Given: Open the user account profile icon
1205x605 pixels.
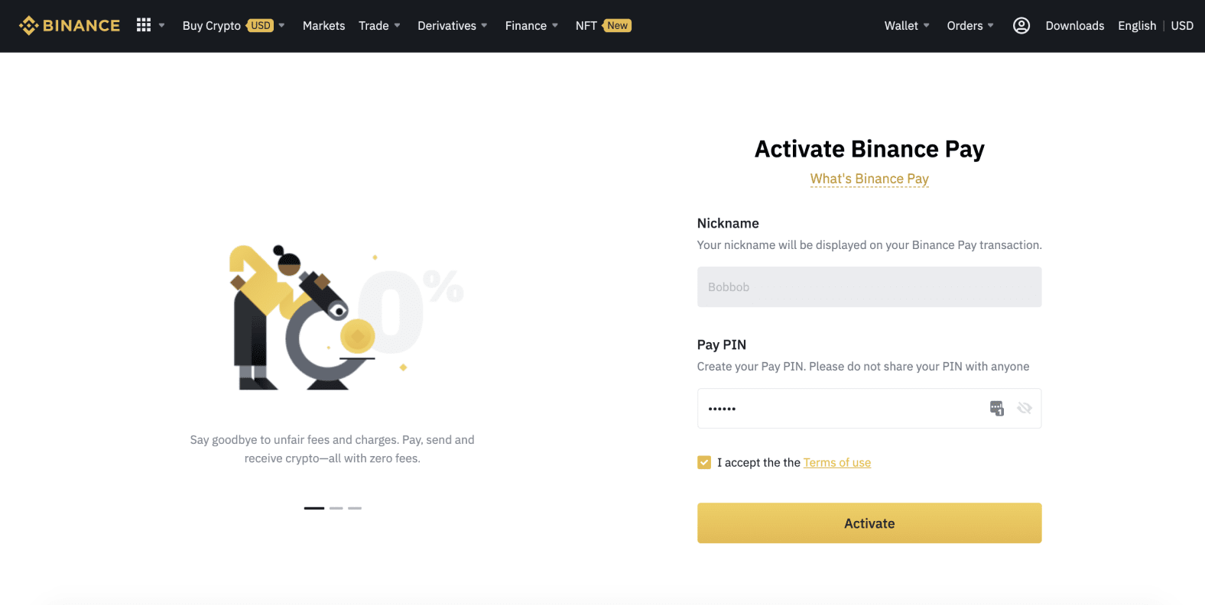Looking at the screenshot, I should tap(1021, 26).
